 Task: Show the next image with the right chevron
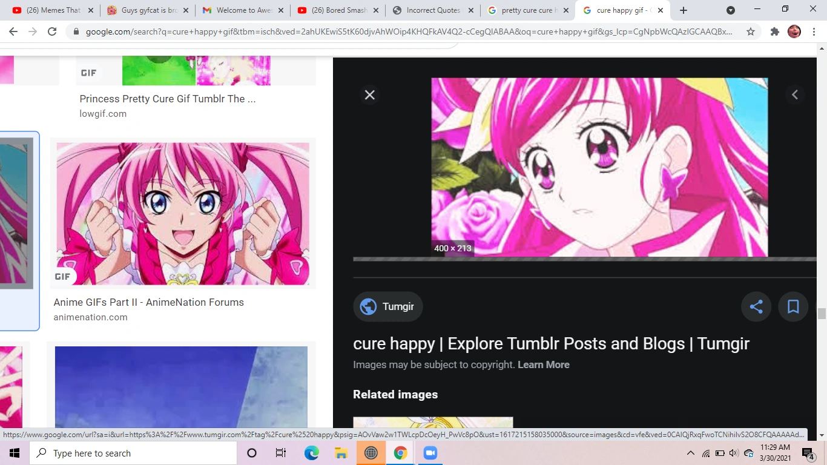click(794, 94)
